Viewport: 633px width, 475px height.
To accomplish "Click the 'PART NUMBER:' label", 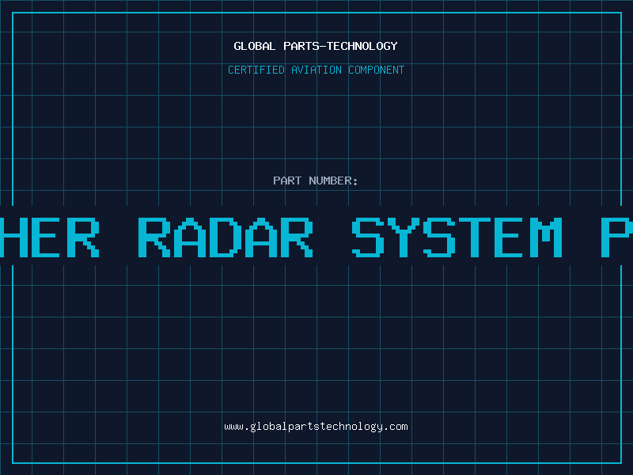I will tap(316, 180).
